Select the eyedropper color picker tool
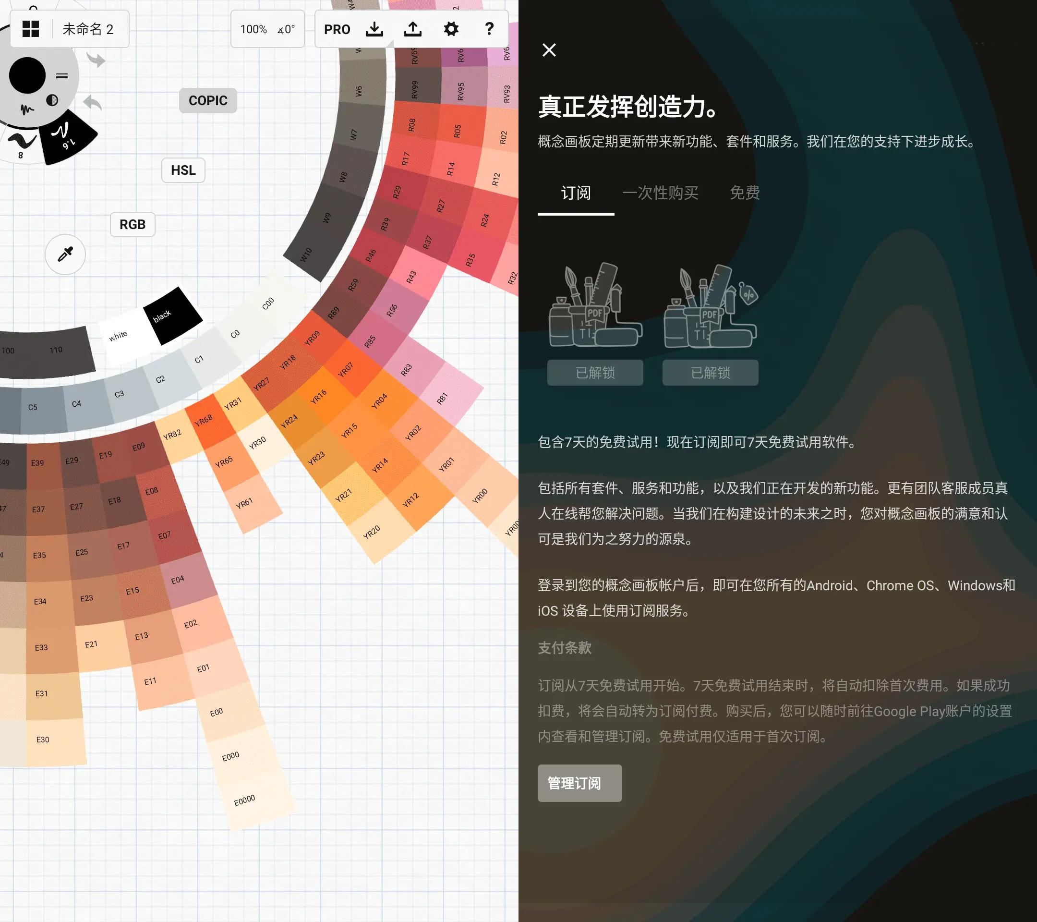This screenshot has height=922, width=1037. [x=65, y=255]
